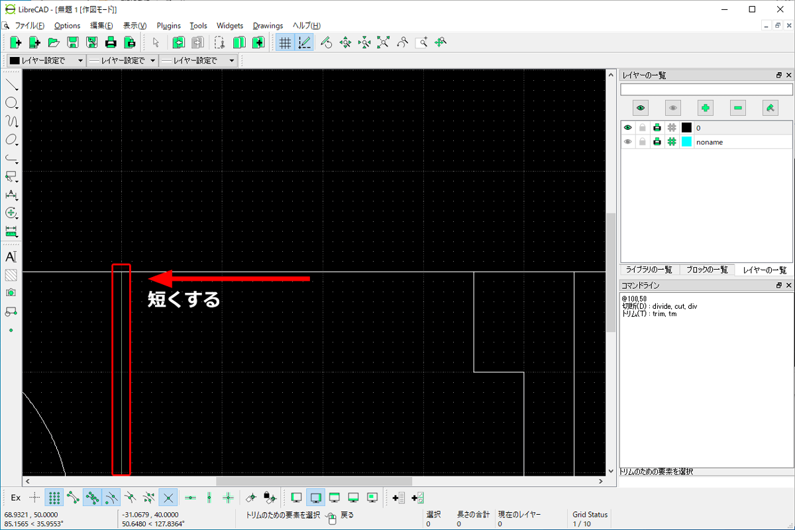Open the Polyline tools menu
The image size is (795, 530).
tap(11, 158)
